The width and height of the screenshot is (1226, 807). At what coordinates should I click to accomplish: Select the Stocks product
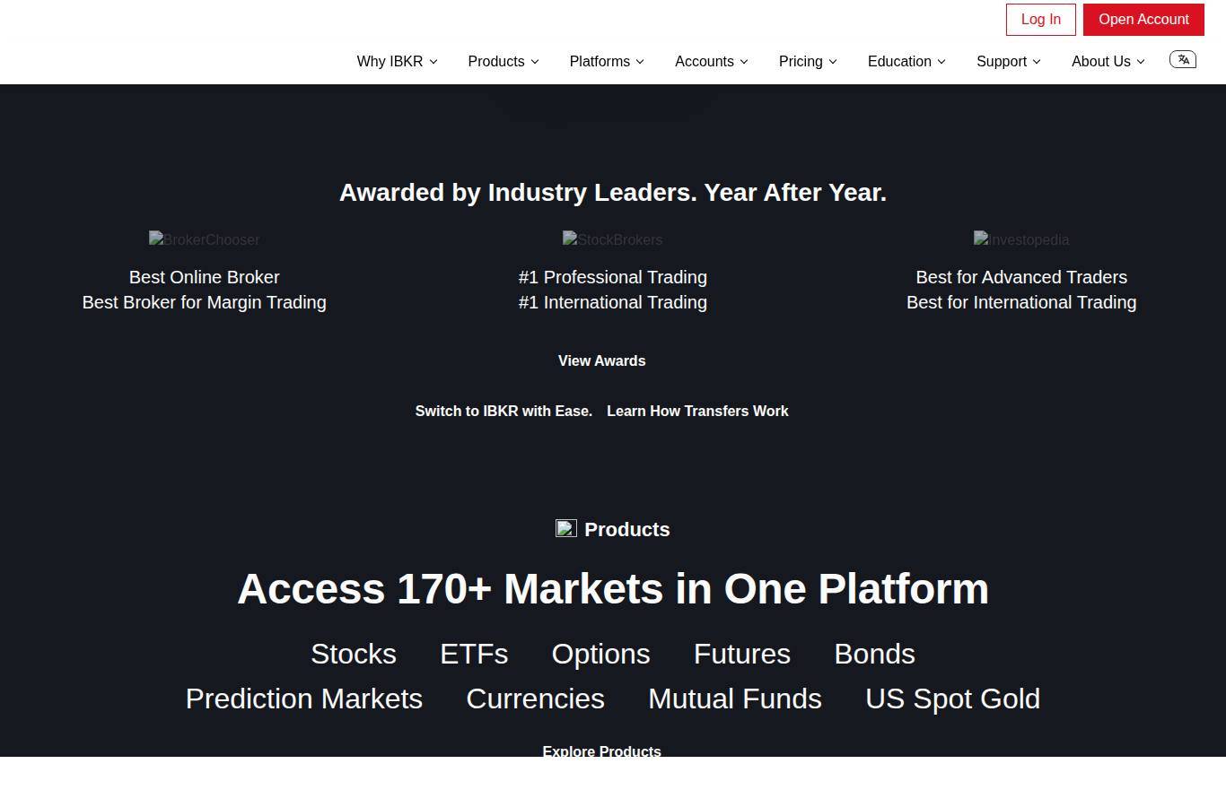point(354,654)
